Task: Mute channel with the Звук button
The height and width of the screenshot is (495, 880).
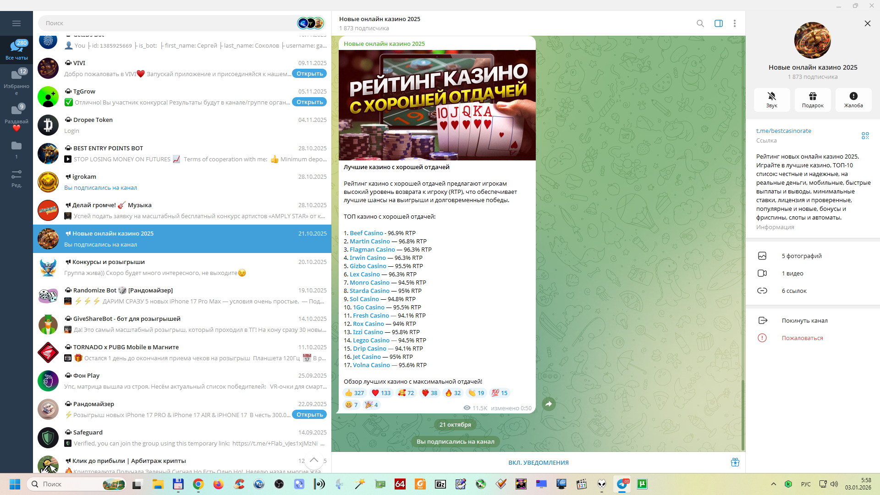Action: click(x=771, y=99)
